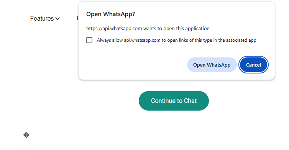This screenshot has width=289, height=150.
Task: Click the https://api.whatsapp.com URL text
Action: click(x=114, y=29)
